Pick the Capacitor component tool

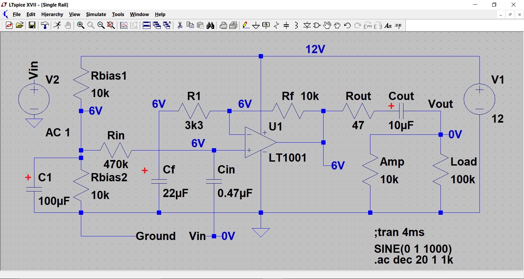point(286,25)
